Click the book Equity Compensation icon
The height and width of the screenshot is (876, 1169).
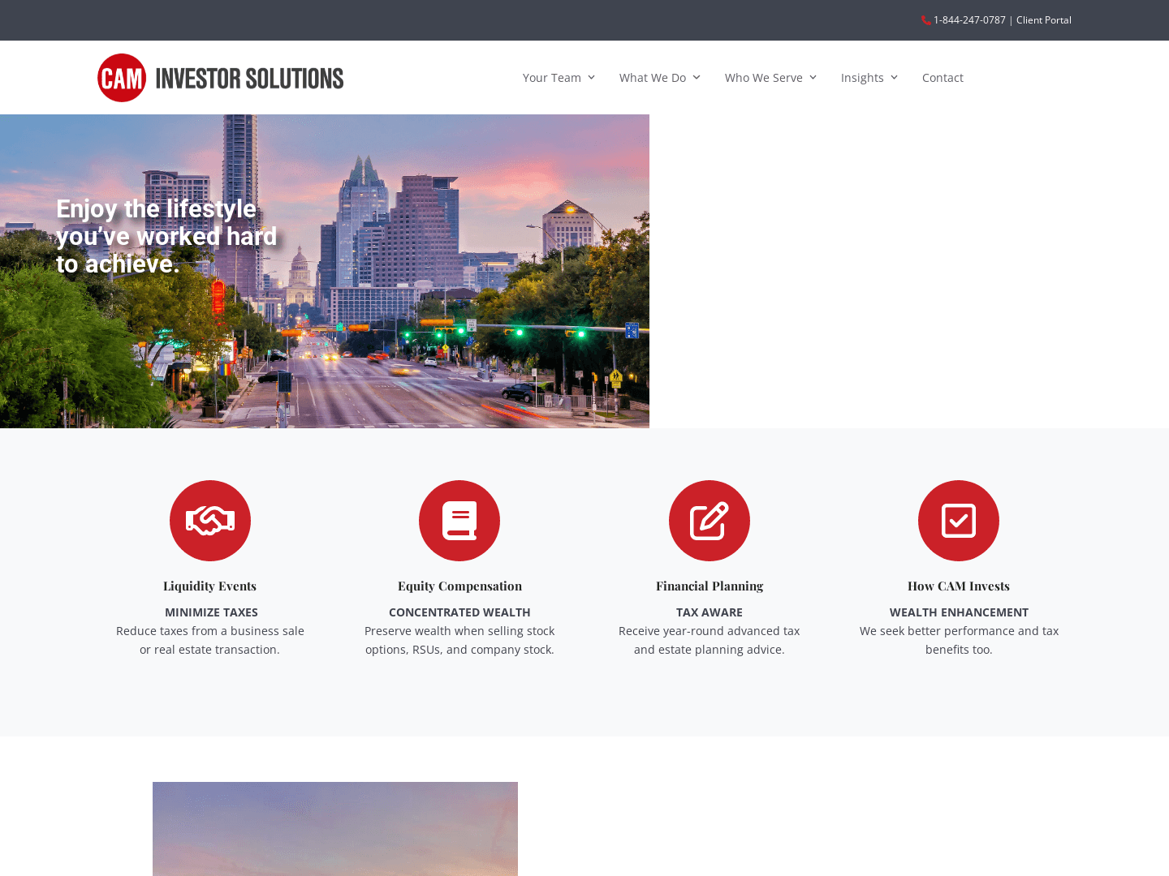click(459, 521)
